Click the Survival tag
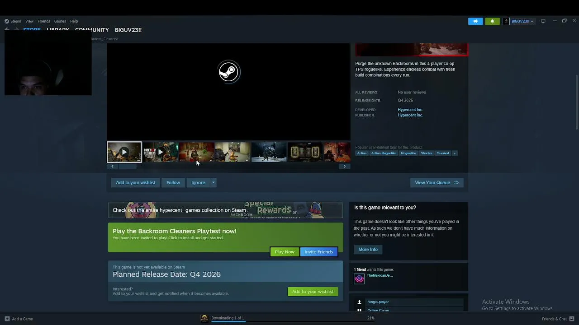Screen dimensions: 579x325 point(443,153)
